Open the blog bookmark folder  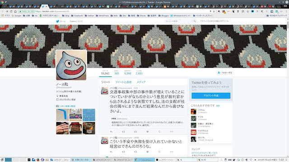65,16
